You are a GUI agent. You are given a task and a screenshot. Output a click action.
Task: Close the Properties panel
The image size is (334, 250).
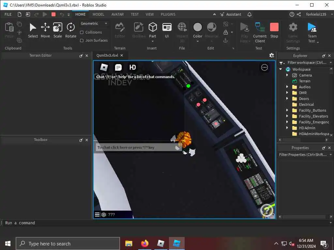pyautogui.click(x=329, y=148)
